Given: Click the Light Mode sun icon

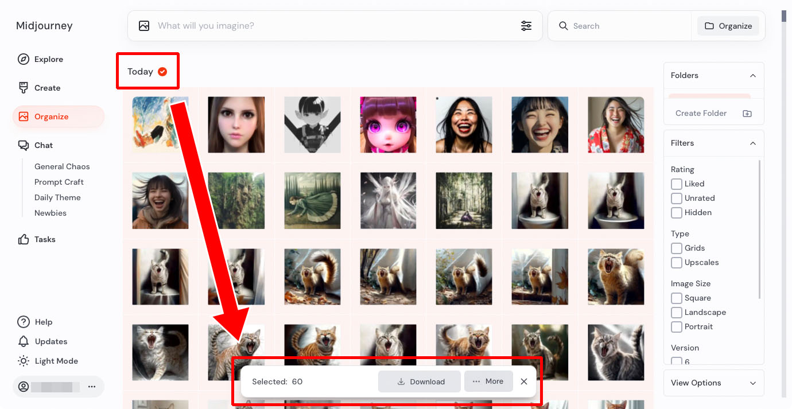Looking at the screenshot, I should coord(24,361).
